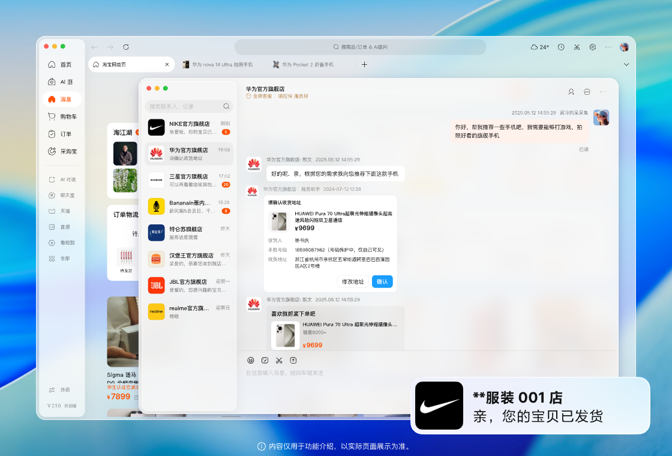The height and width of the screenshot is (456, 672).
Task: Click the image attachment icon in chat
Action: [265, 360]
